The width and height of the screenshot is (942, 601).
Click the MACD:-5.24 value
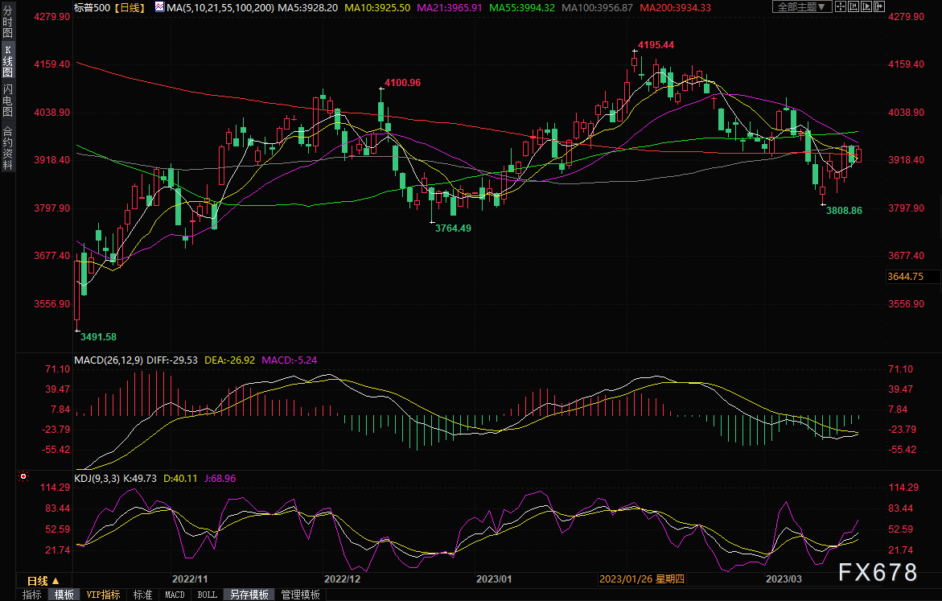point(290,360)
